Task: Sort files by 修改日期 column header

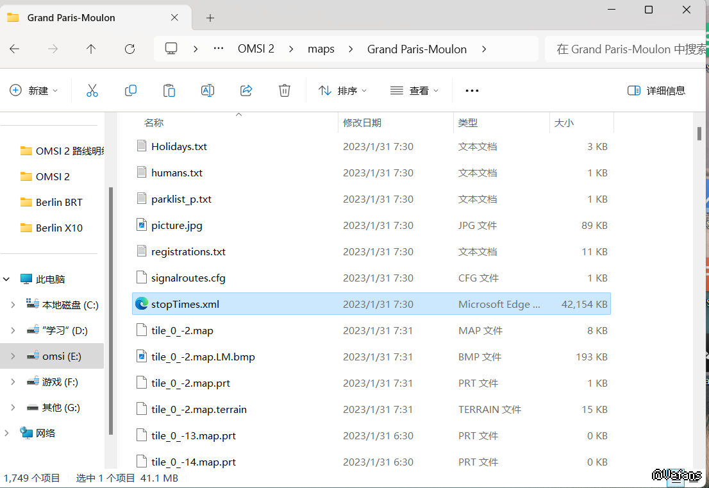Action: (362, 122)
